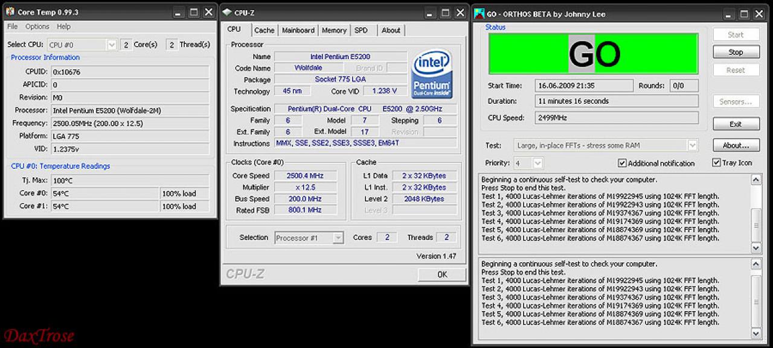Open the Processor #1 selection dropdown
Image resolution: width=773 pixels, height=348 pixels.
339,238
